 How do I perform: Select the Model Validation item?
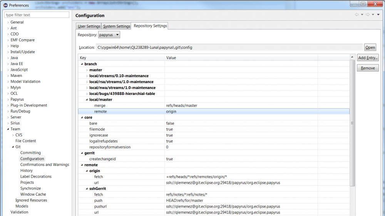(x=25, y=81)
